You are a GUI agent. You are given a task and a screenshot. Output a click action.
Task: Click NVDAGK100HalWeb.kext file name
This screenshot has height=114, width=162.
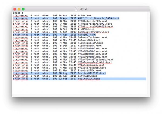pyautogui.click(x=93, y=51)
